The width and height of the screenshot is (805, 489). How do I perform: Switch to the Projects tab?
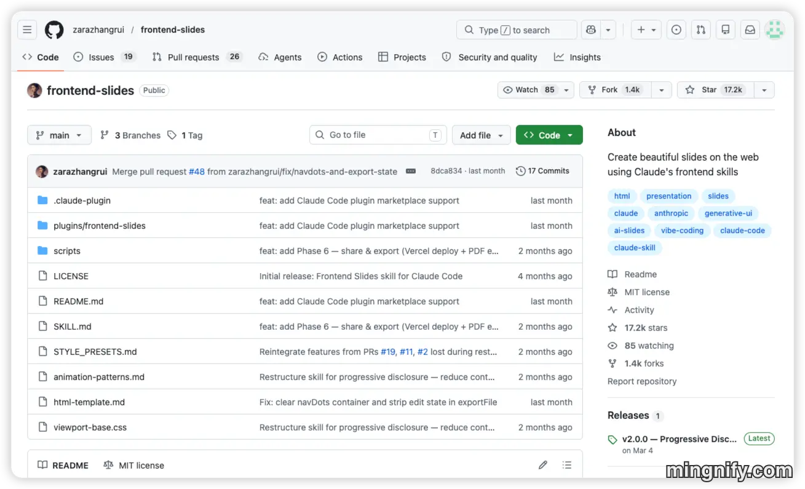pos(402,57)
